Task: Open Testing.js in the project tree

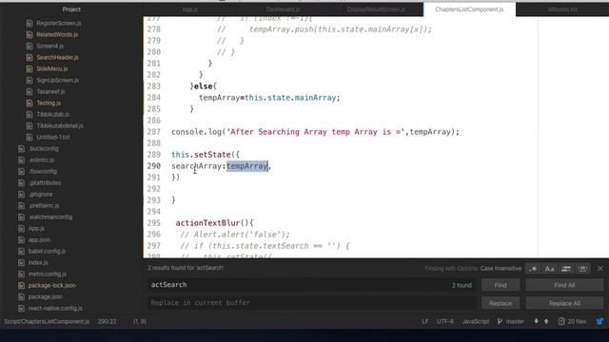Action: [x=49, y=104]
